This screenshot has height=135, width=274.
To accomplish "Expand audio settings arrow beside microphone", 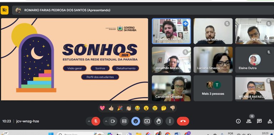I will pos(89,121).
